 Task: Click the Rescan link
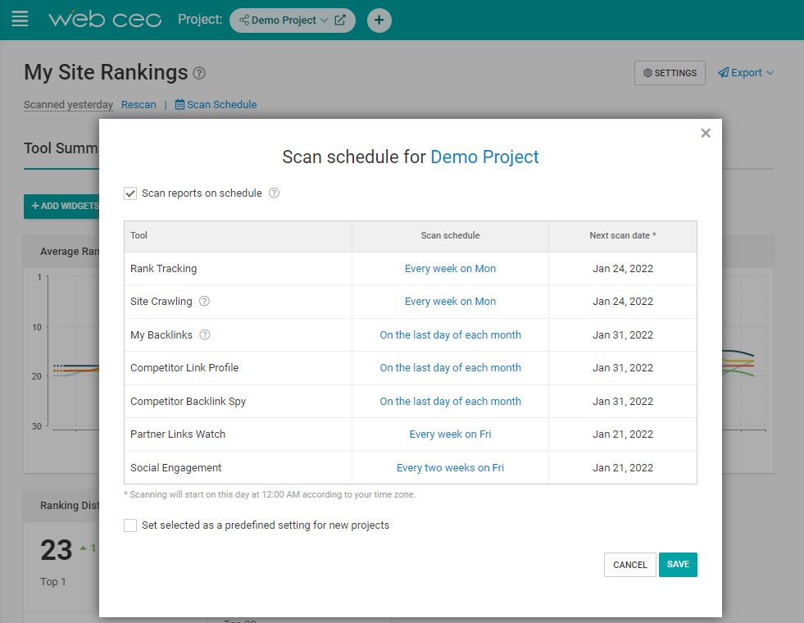click(x=139, y=104)
